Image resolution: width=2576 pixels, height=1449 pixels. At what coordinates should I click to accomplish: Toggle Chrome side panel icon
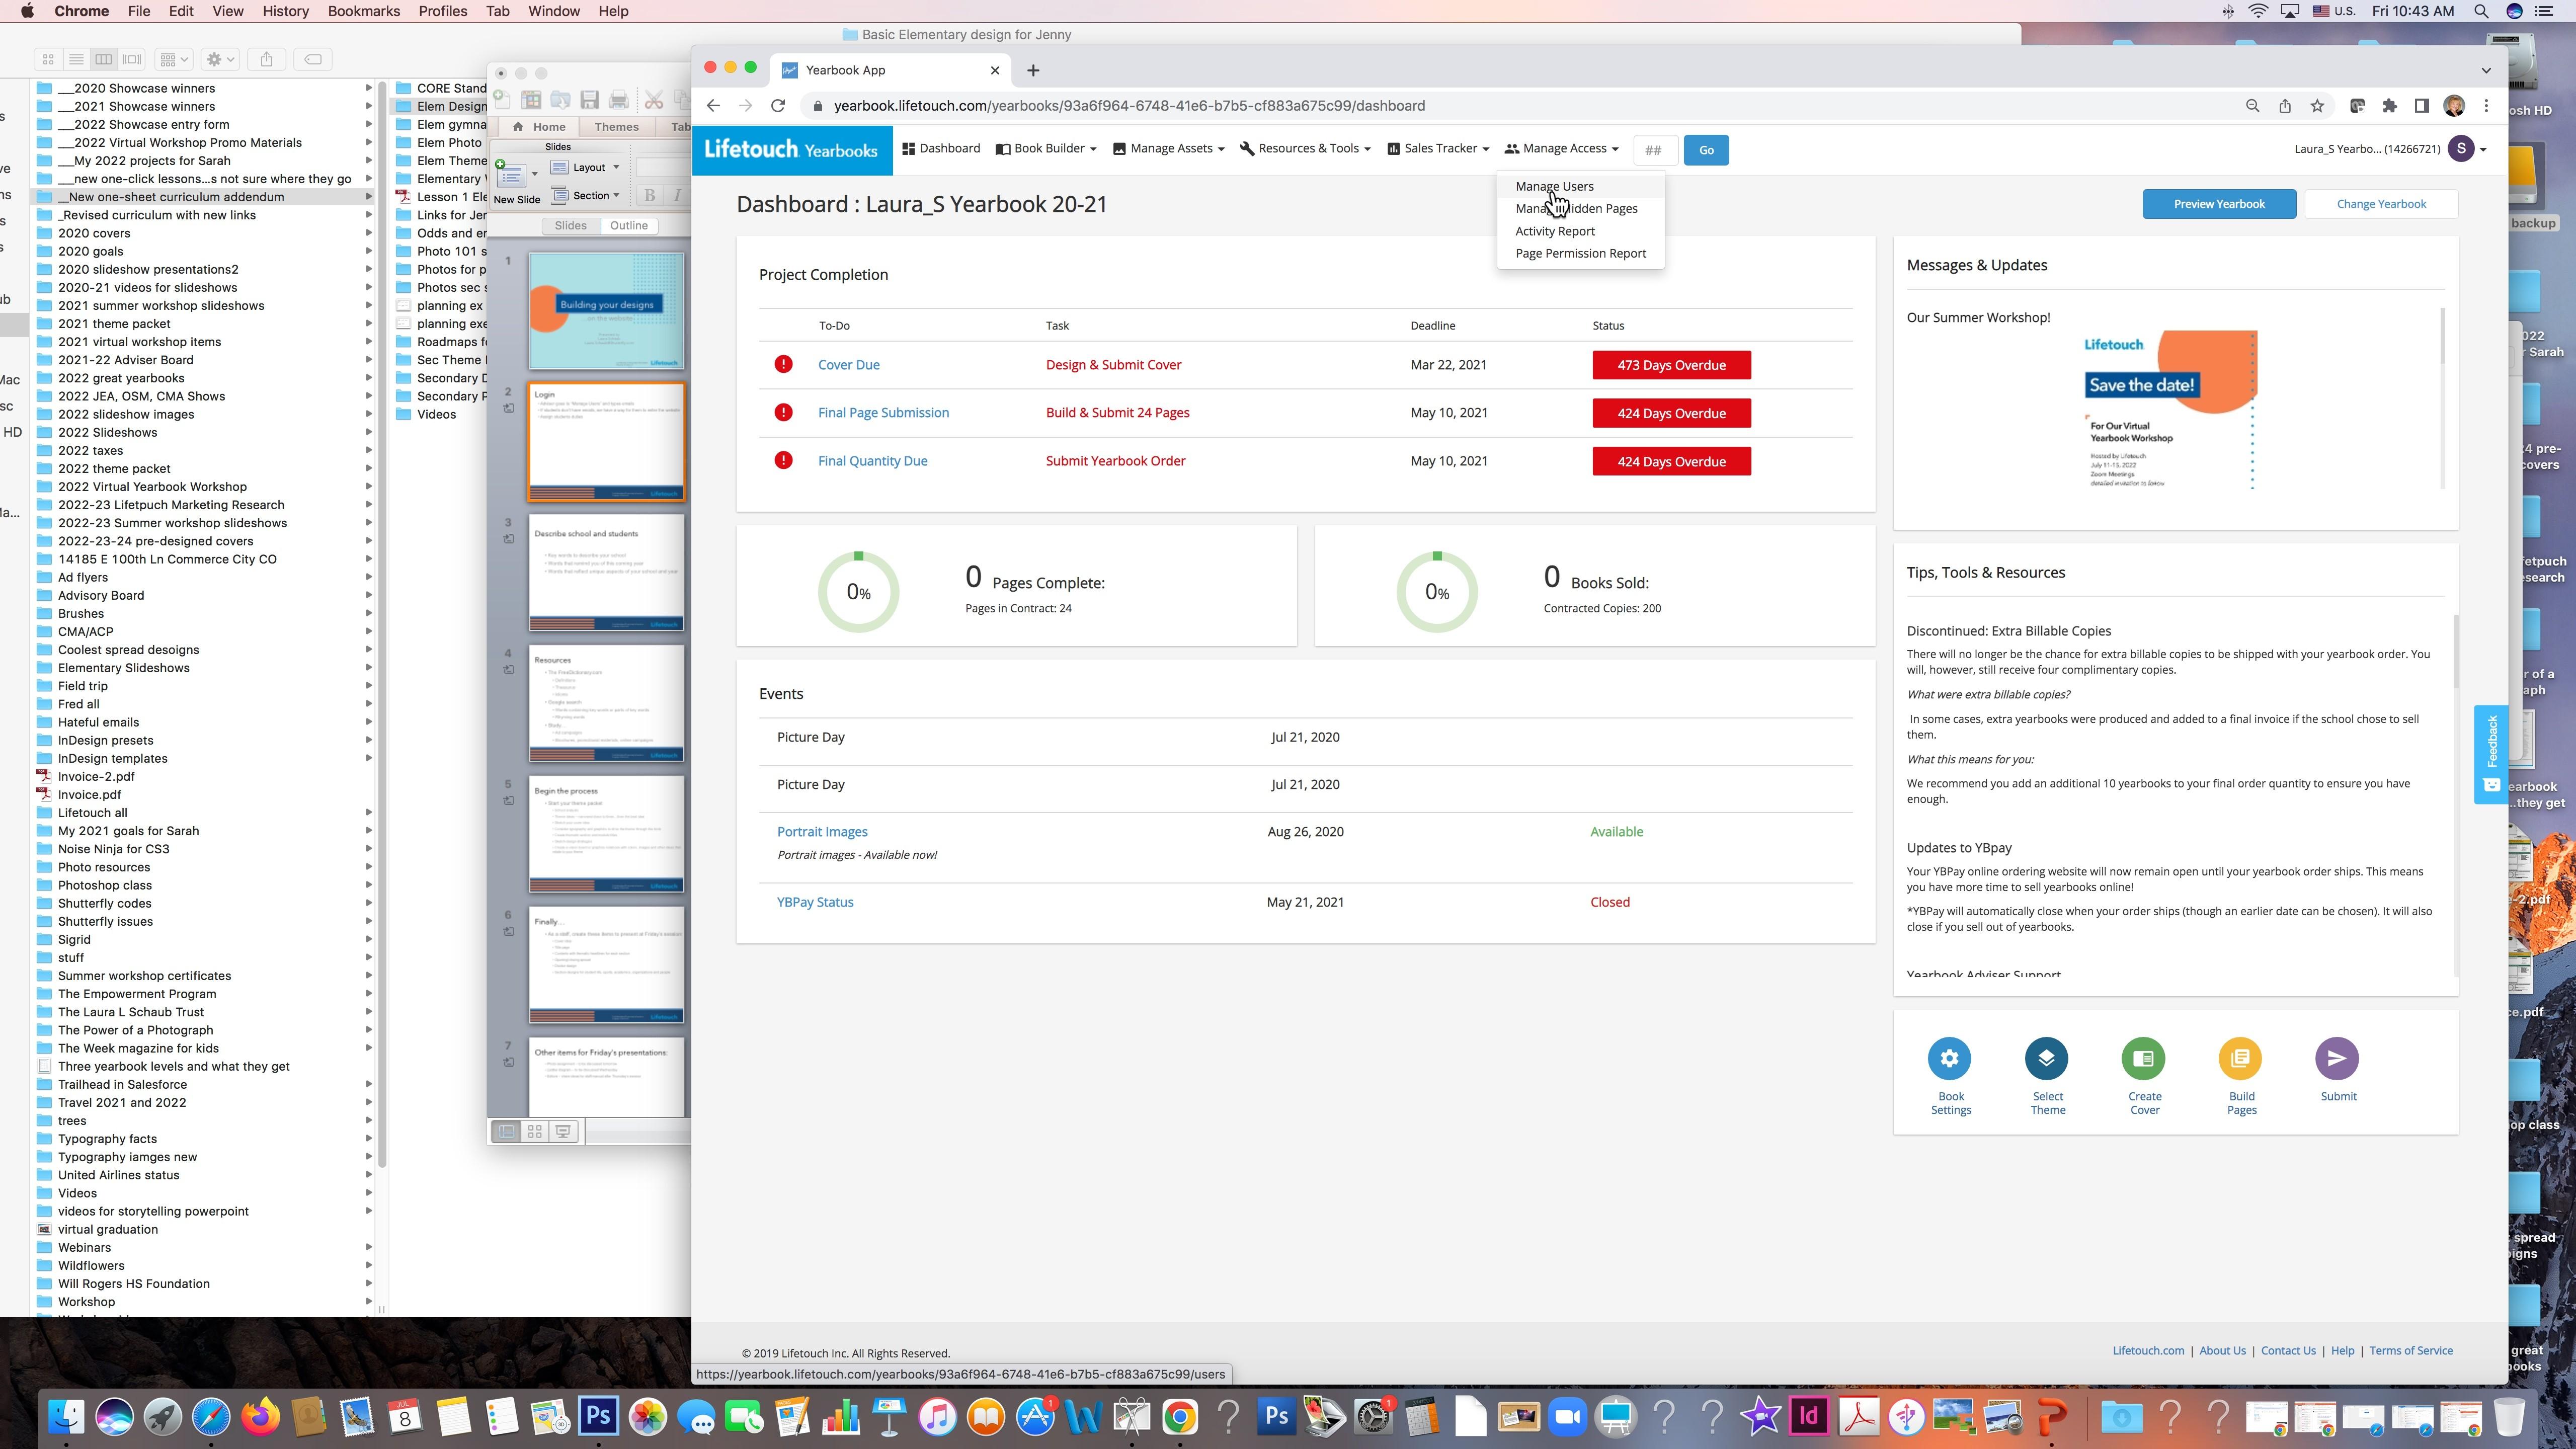click(2422, 105)
